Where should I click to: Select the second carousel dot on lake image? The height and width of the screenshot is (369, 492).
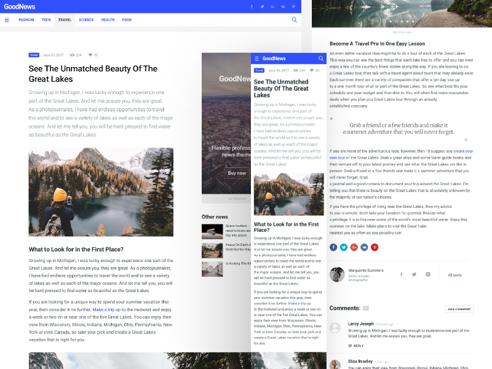(396, 22)
